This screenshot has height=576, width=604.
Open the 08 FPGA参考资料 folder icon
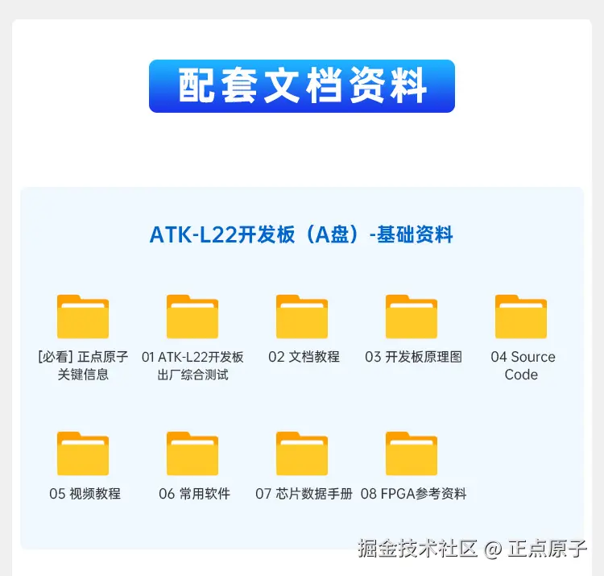tap(412, 454)
